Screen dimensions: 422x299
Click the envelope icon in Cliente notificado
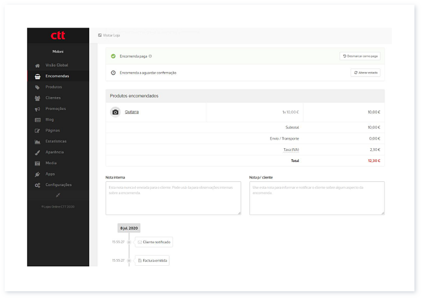pos(140,242)
